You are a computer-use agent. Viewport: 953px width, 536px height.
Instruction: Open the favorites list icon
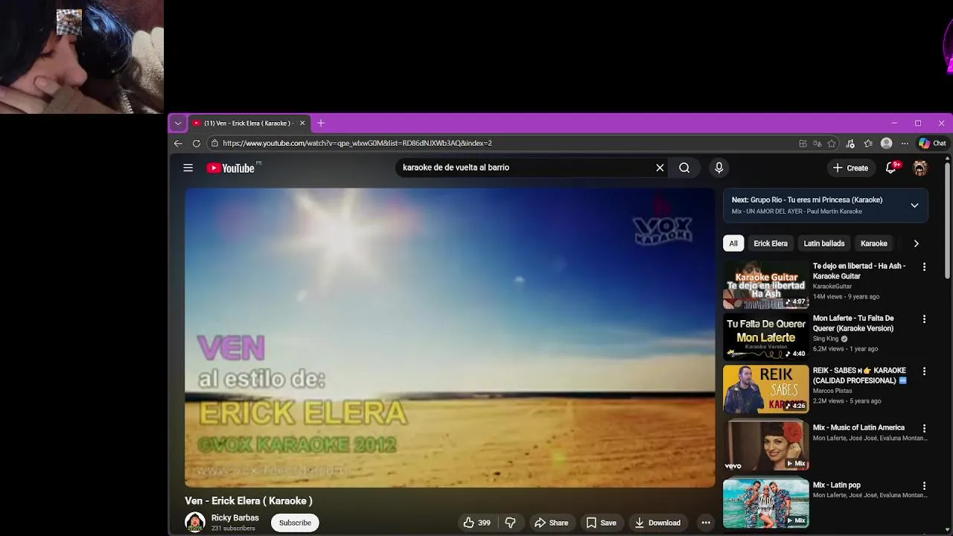(x=868, y=143)
